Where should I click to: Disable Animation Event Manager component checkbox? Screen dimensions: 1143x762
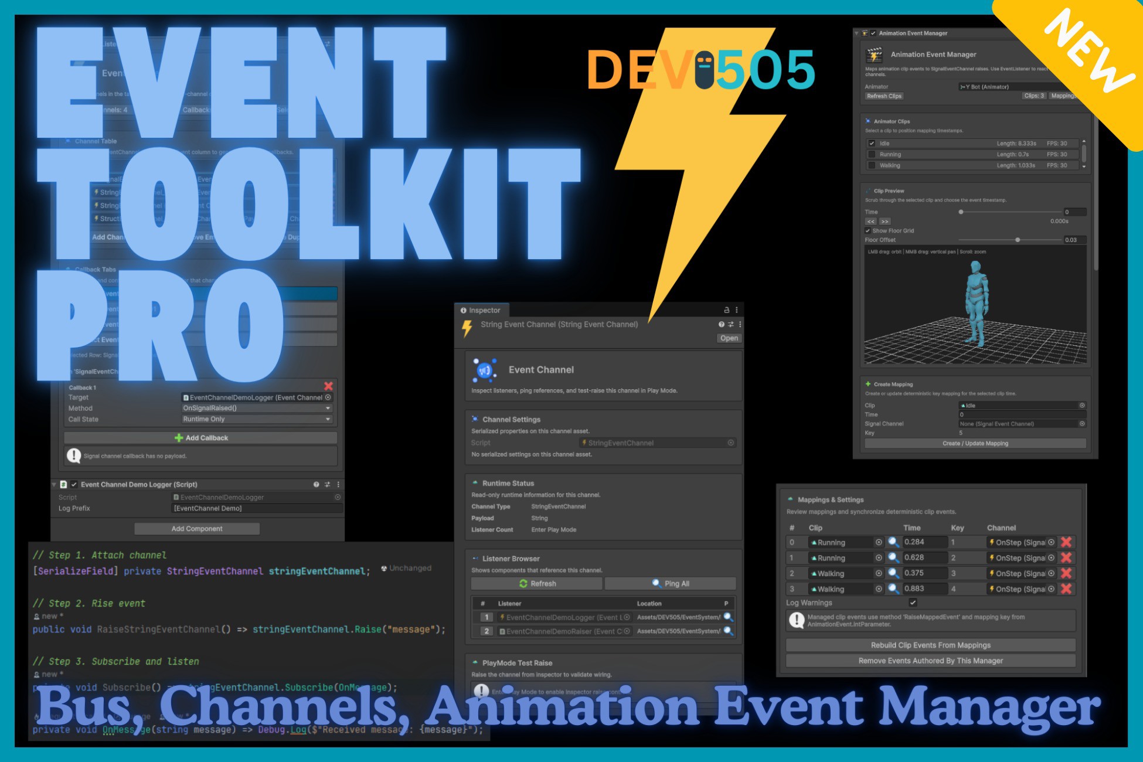click(873, 33)
